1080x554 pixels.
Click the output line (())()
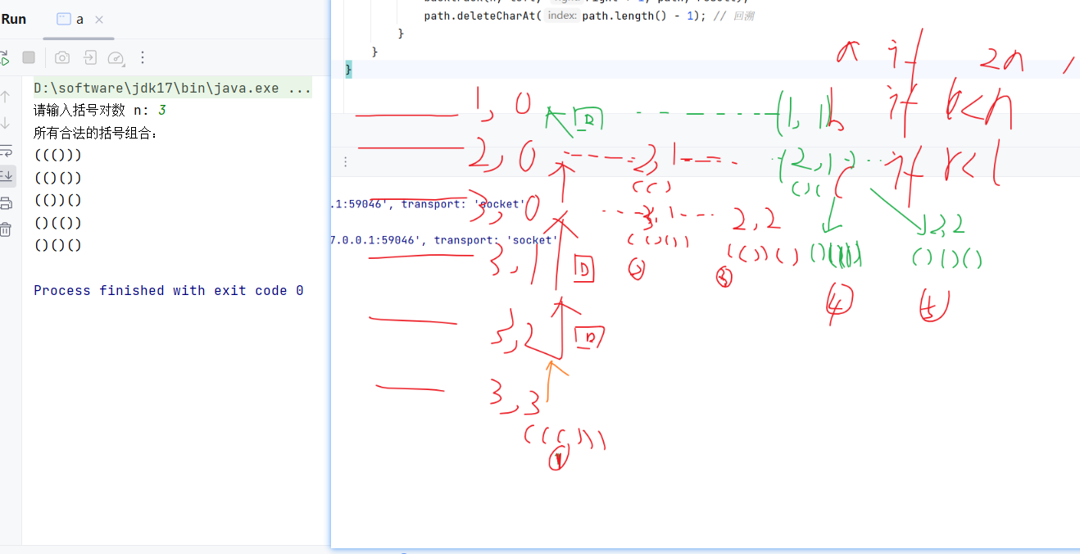click(58, 200)
